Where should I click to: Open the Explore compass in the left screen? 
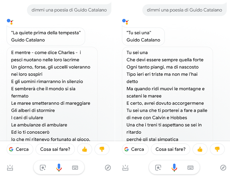pos(108,168)
